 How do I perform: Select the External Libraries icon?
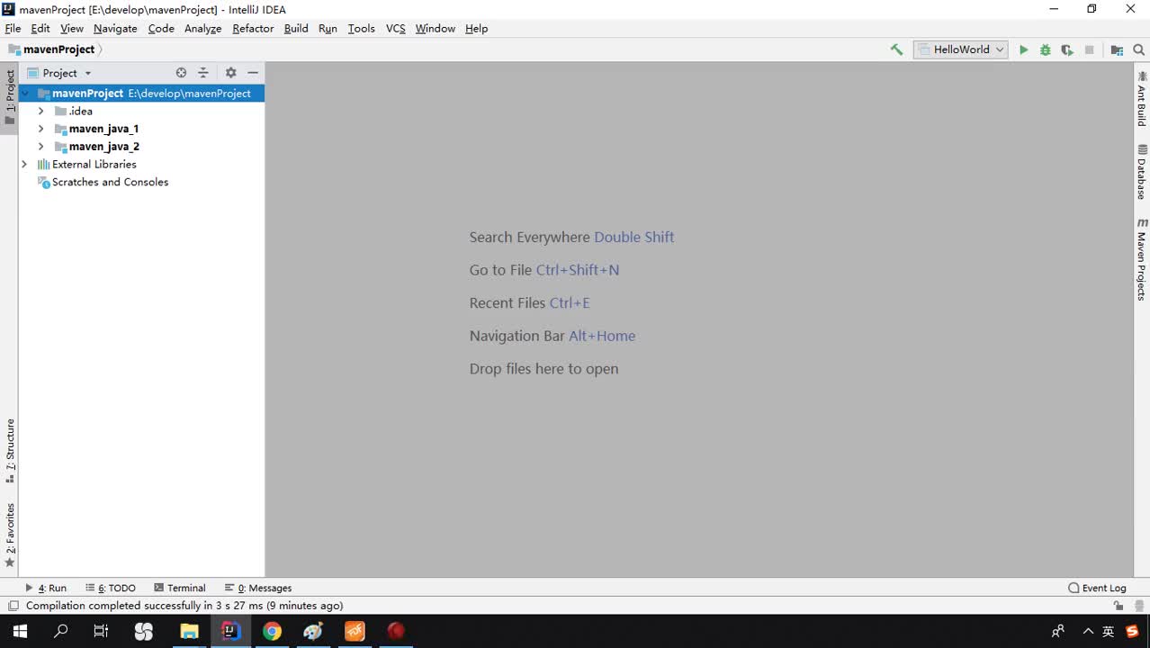tap(43, 165)
